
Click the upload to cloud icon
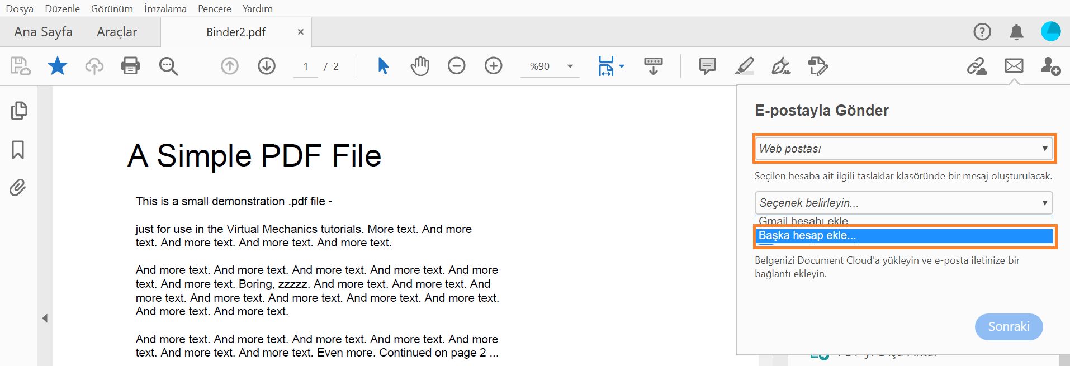click(94, 66)
